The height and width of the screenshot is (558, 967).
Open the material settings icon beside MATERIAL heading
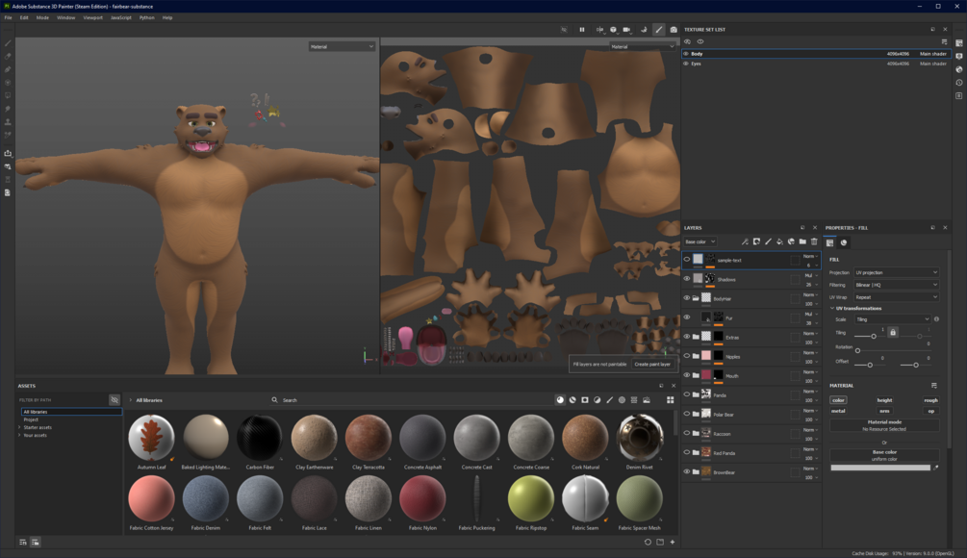click(x=933, y=386)
